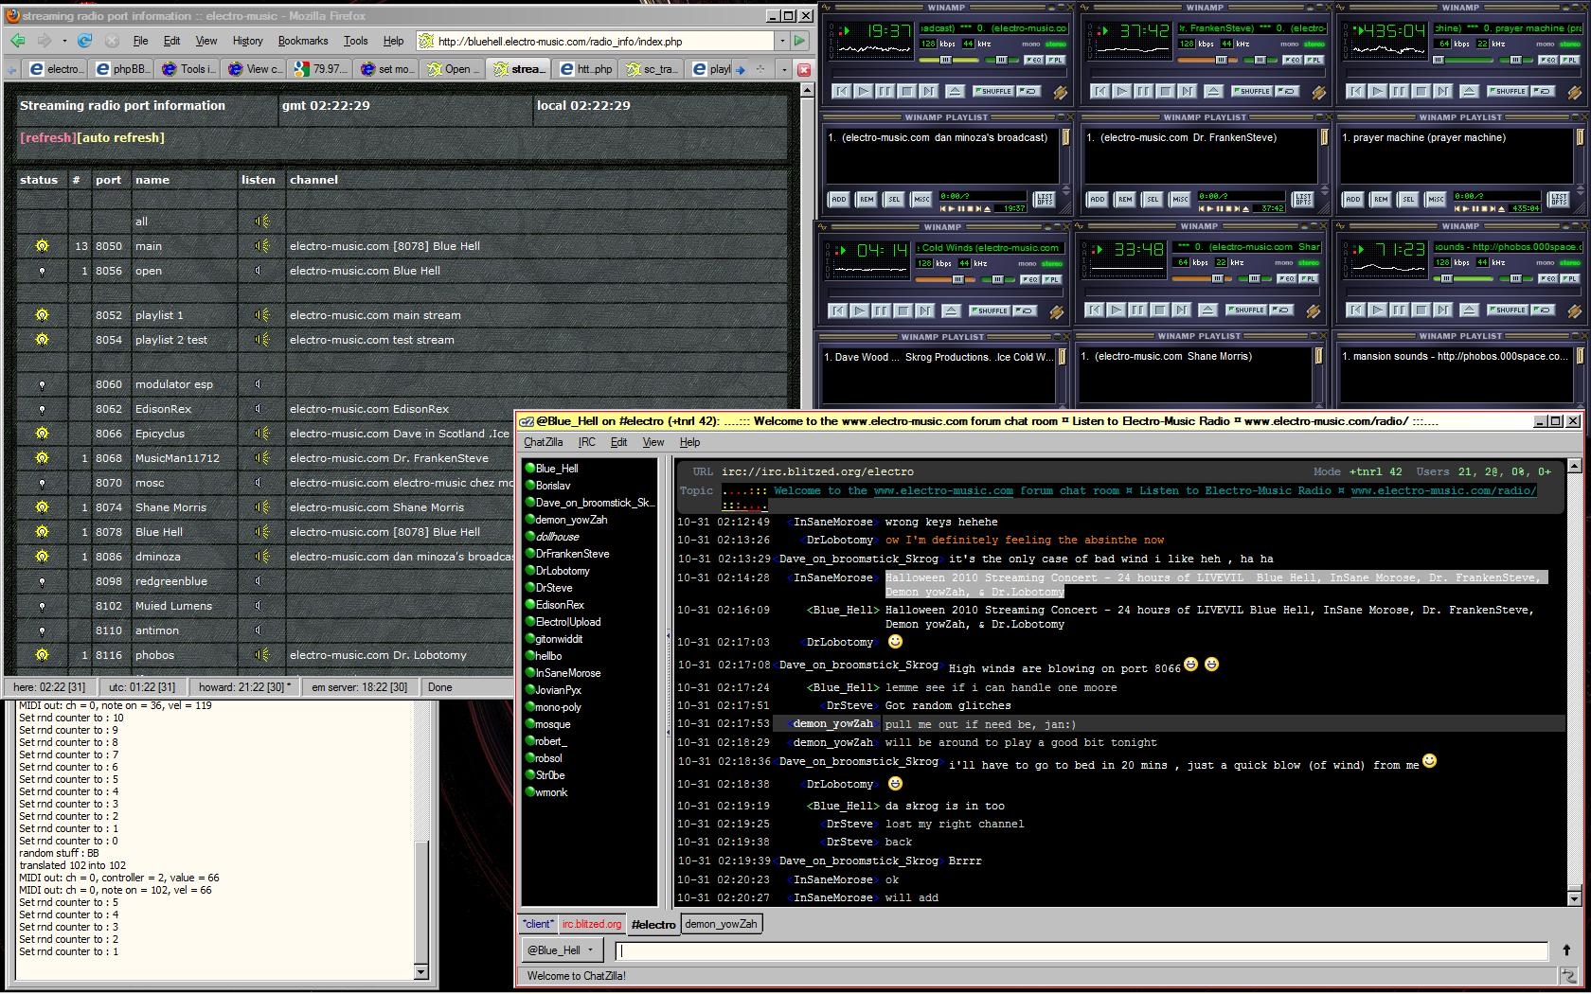The width and height of the screenshot is (1591, 994).
Task: Click the [auto refresh] link
Action: pyautogui.click(x=121, y=138)
